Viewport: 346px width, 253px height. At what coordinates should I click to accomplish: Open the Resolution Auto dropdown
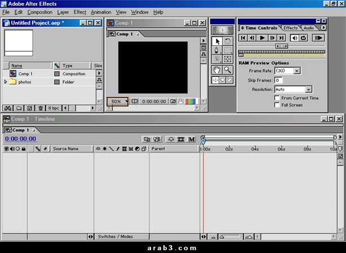[x=308, y=90]
